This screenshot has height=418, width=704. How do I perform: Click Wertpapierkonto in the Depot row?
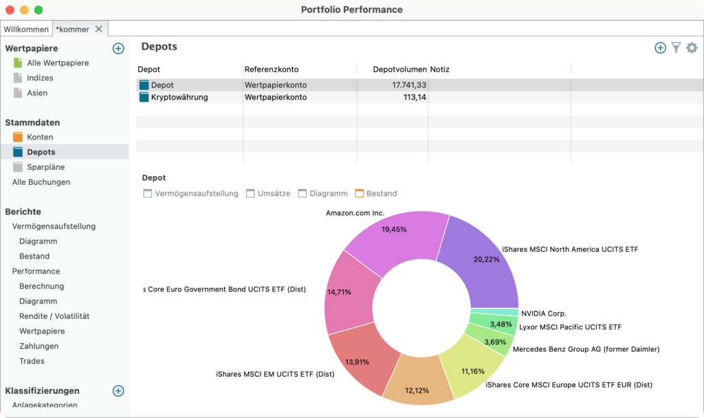pos(276,85)
